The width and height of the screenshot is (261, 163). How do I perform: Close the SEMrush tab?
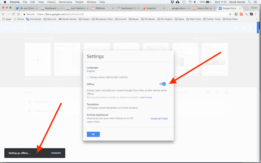[x=113, y=8]
